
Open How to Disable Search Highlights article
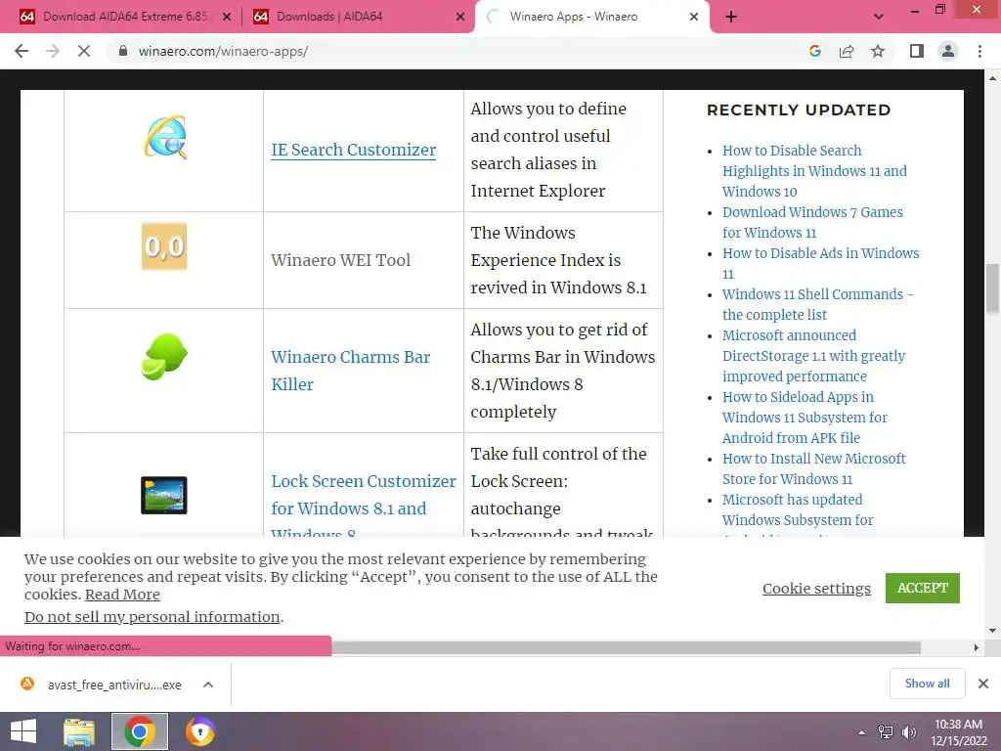click(x=814, y=170)
